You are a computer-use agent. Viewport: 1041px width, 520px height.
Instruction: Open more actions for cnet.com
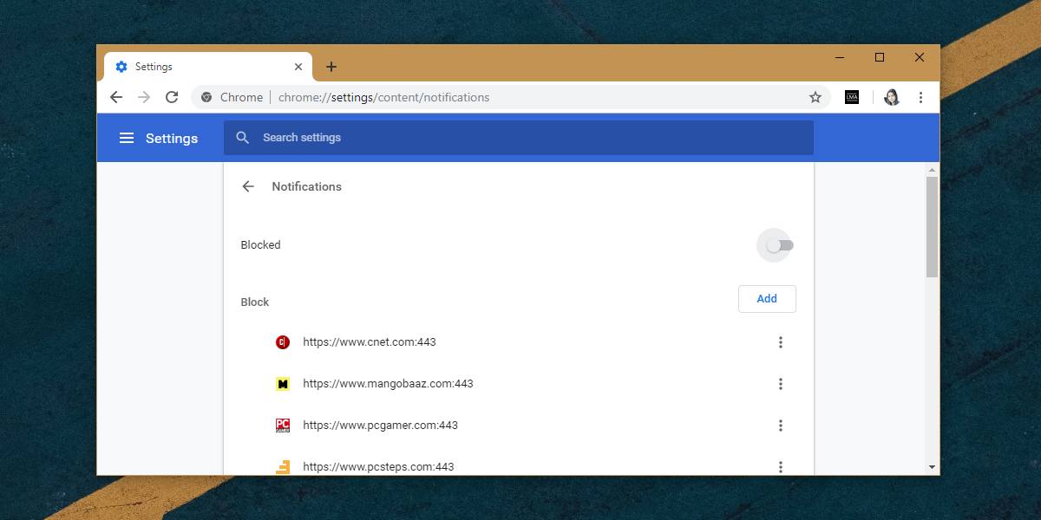(781, 342)
